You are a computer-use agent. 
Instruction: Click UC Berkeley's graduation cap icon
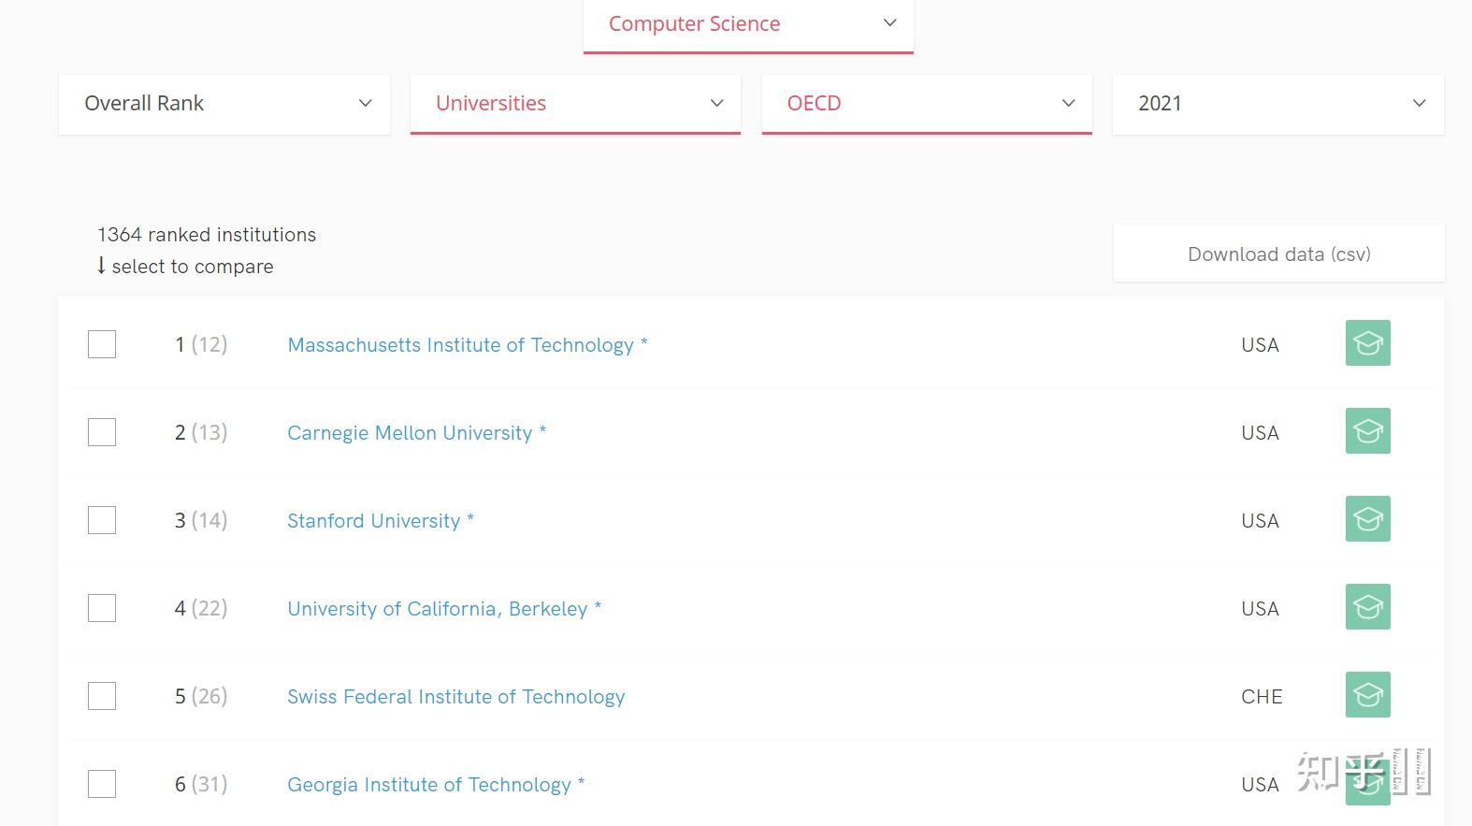click(x=1367, y=607)
